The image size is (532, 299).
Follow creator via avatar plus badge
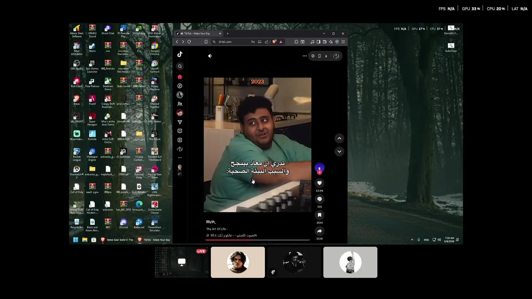coord(319,172)
